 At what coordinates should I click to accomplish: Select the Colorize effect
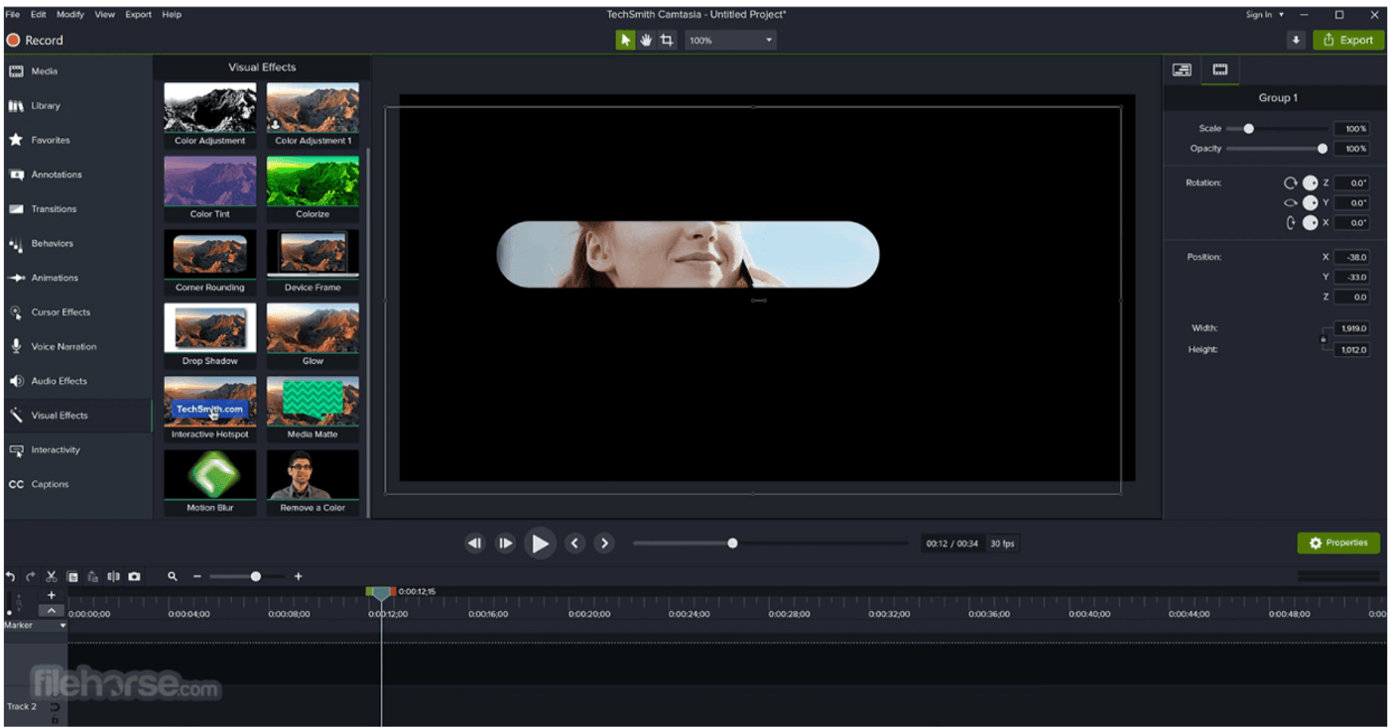point(313,188)
